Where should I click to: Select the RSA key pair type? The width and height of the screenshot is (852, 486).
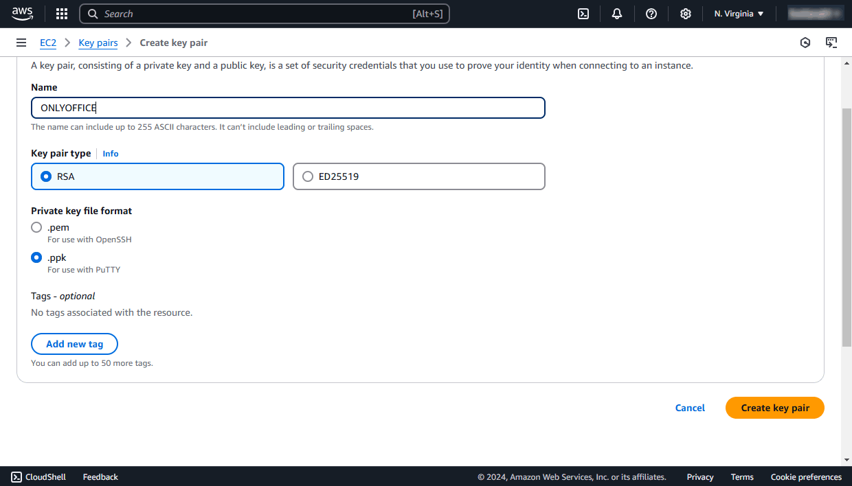point(45,176)
